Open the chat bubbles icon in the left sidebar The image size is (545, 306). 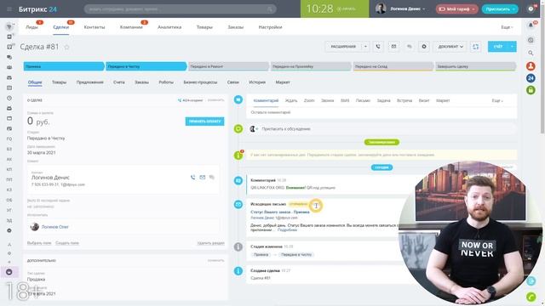pyautogui.click(x=9, y=57)
